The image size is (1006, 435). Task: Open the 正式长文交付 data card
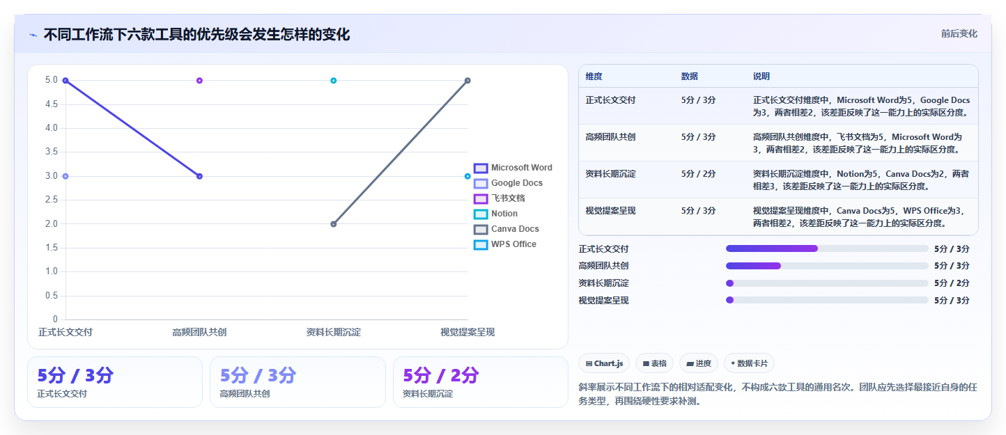(115, 382)
